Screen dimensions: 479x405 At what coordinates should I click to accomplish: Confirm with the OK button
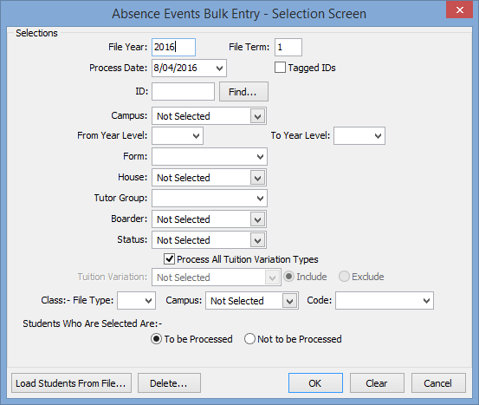coord(315,383)
